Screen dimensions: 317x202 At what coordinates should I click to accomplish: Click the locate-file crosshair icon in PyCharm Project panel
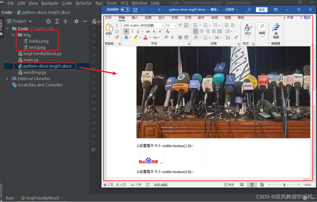(48, 21)
